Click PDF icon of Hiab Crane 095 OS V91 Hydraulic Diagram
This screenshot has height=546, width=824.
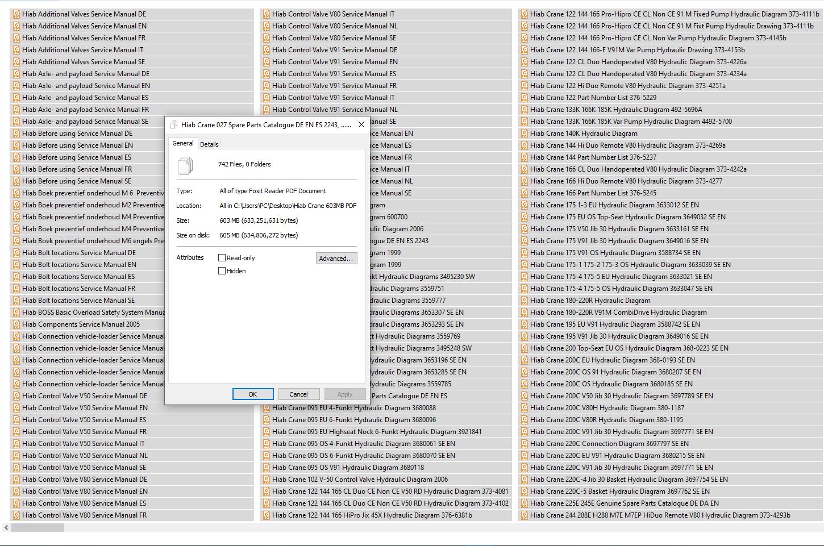coord(267,468)
